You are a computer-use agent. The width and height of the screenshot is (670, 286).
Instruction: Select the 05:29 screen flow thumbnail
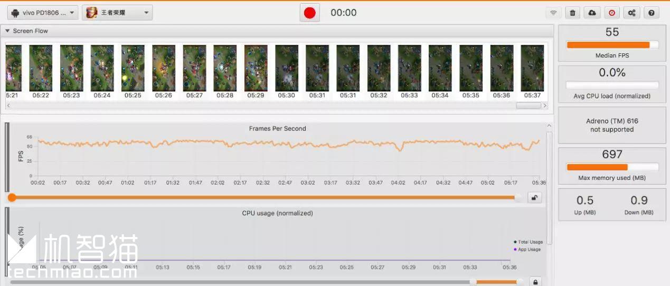(x=256, y=68)
